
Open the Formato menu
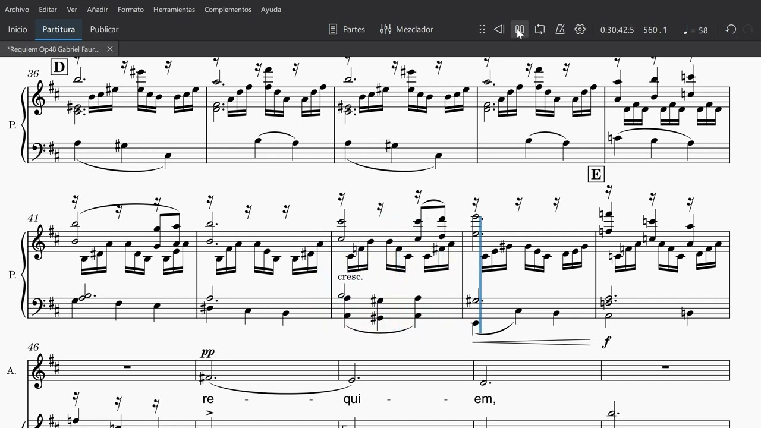click(x=131, y=10)
